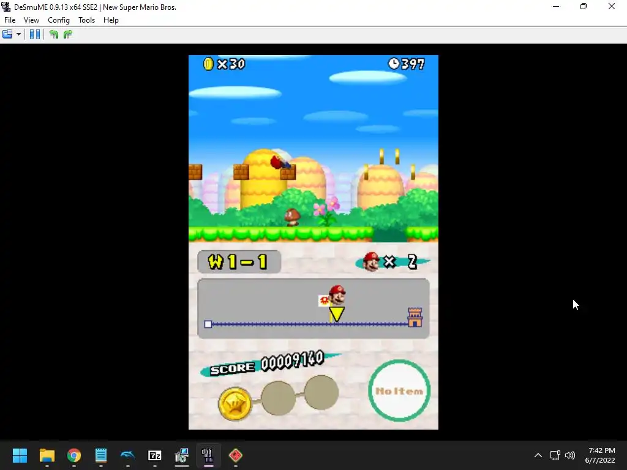This screenshot has height=470, width=627.
Task: Tap the third empty Star Coin slot
Action: click(321, 392)
